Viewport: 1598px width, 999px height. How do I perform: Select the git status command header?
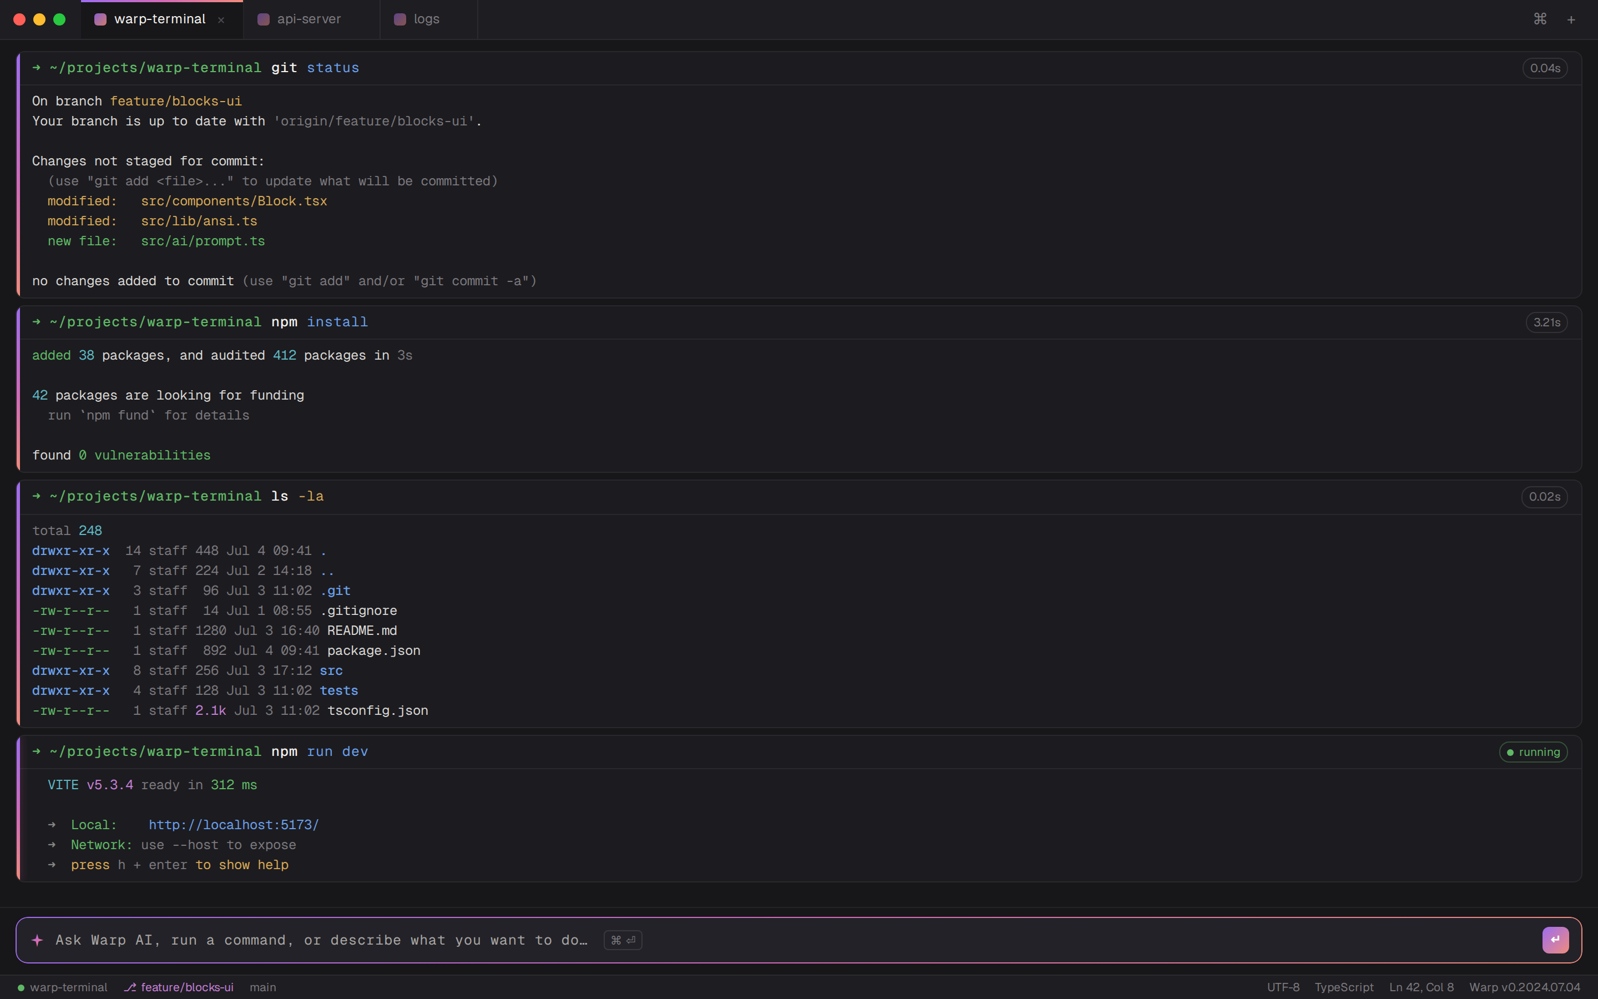click(x=800, y=68)
